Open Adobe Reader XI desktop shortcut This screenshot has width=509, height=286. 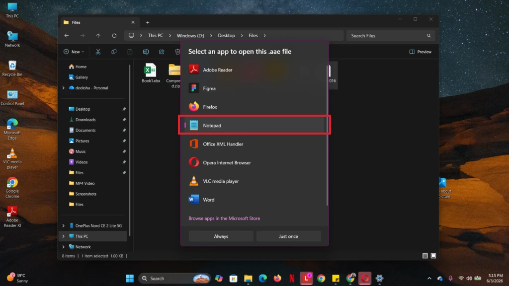[12, 216]
